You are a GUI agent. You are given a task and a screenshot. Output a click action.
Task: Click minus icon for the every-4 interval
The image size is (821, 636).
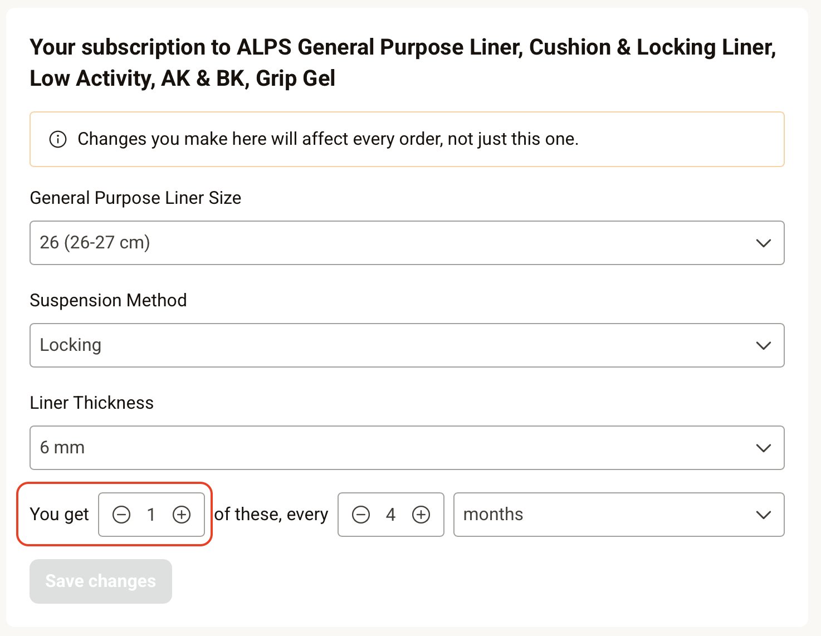click(361, 515)
